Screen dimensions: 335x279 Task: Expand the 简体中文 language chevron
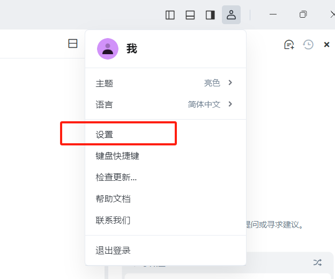tap(230, 104)
